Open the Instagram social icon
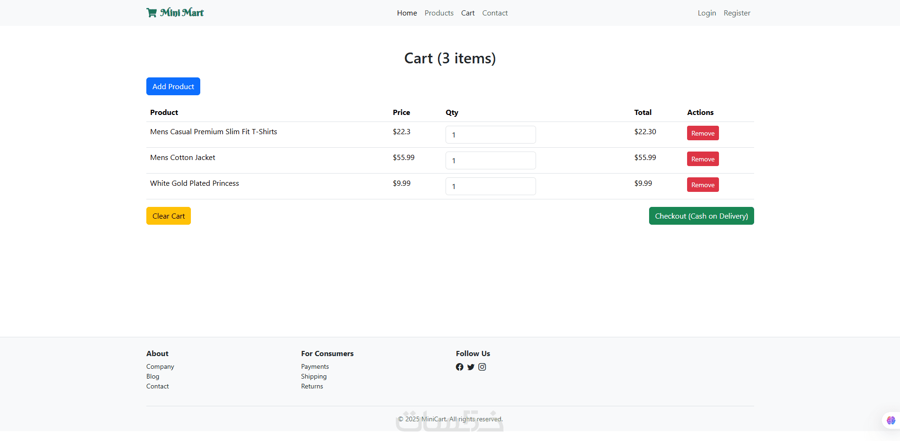900x441 pixels. pyautogui.click(x=482, y=367)
